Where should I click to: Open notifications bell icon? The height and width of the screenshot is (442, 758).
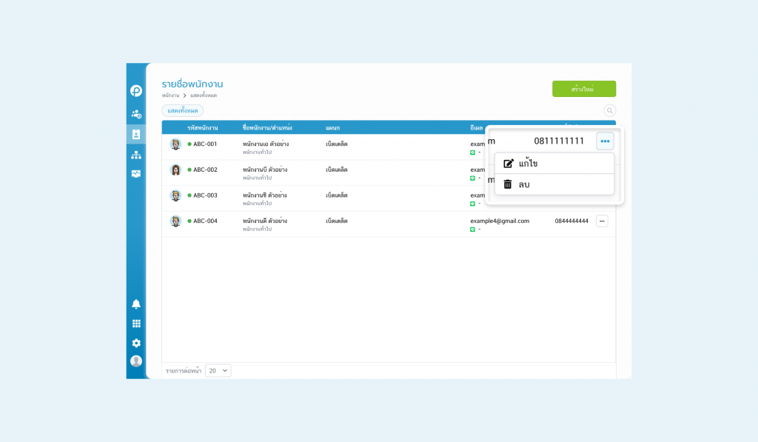click(136, 304)
